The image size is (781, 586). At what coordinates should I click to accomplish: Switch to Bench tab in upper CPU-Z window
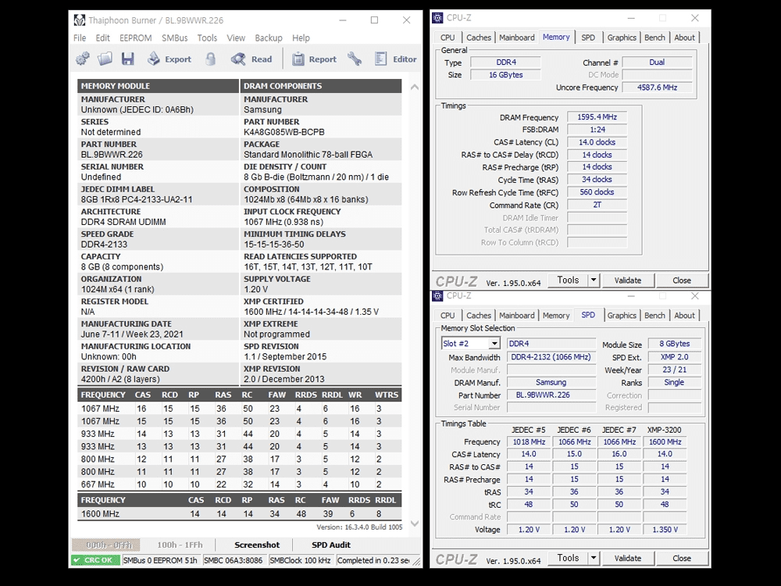click(x=654, y=38)
